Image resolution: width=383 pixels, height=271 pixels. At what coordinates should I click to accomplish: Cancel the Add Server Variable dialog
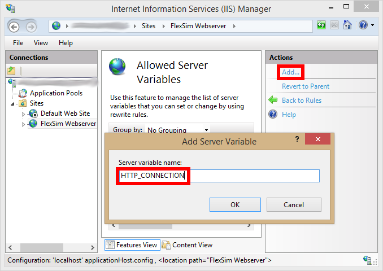pos(294,204)
